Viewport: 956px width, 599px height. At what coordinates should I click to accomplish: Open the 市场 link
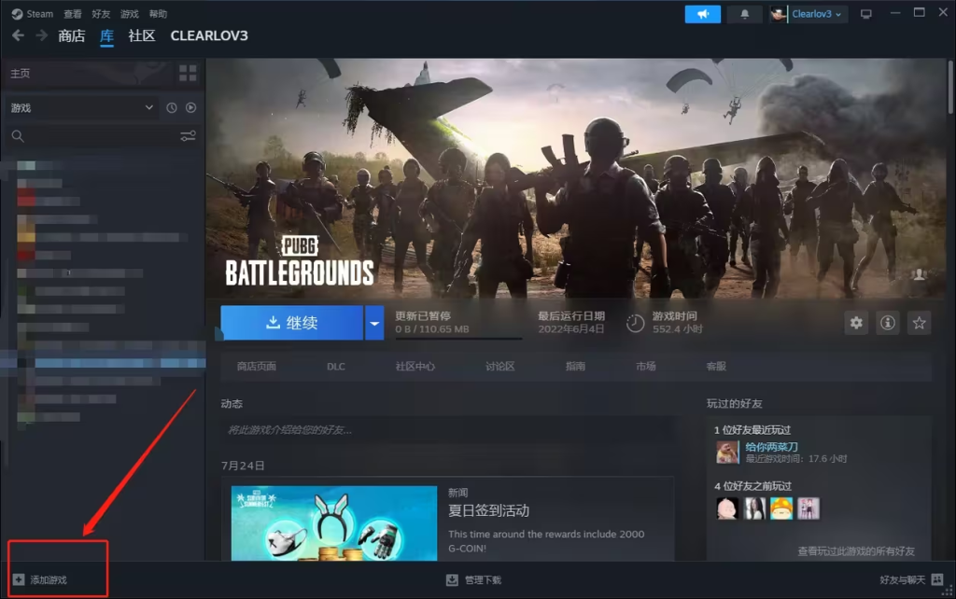pos(646,367)
